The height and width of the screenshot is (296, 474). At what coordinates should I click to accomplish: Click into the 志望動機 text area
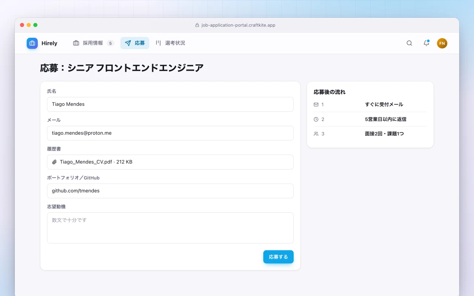click(x=170, y=228)
